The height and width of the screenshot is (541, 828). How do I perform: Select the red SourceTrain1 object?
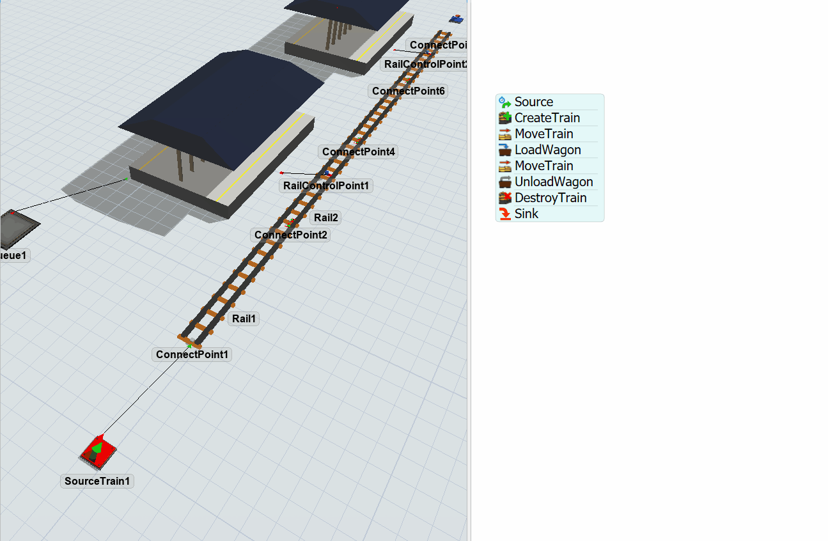coord(98,450)
